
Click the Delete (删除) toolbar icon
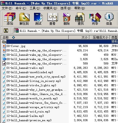66,17
